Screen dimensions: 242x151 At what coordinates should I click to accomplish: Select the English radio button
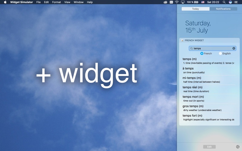point(220,53)
